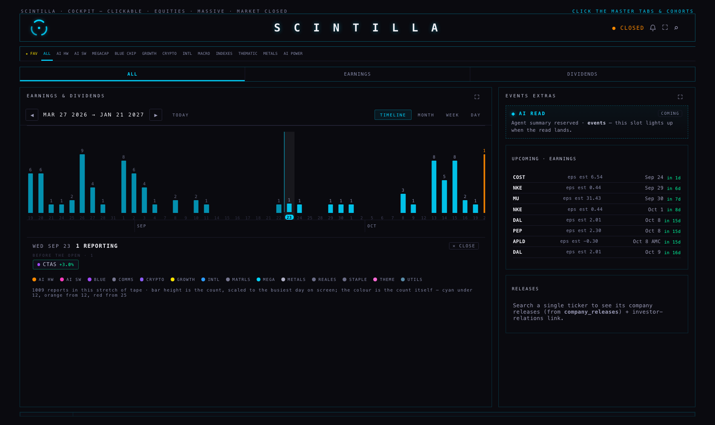The height and width of the screenshot is (425, 715).
Task: Select the ALL cohort tab
Action: point(47,54)
